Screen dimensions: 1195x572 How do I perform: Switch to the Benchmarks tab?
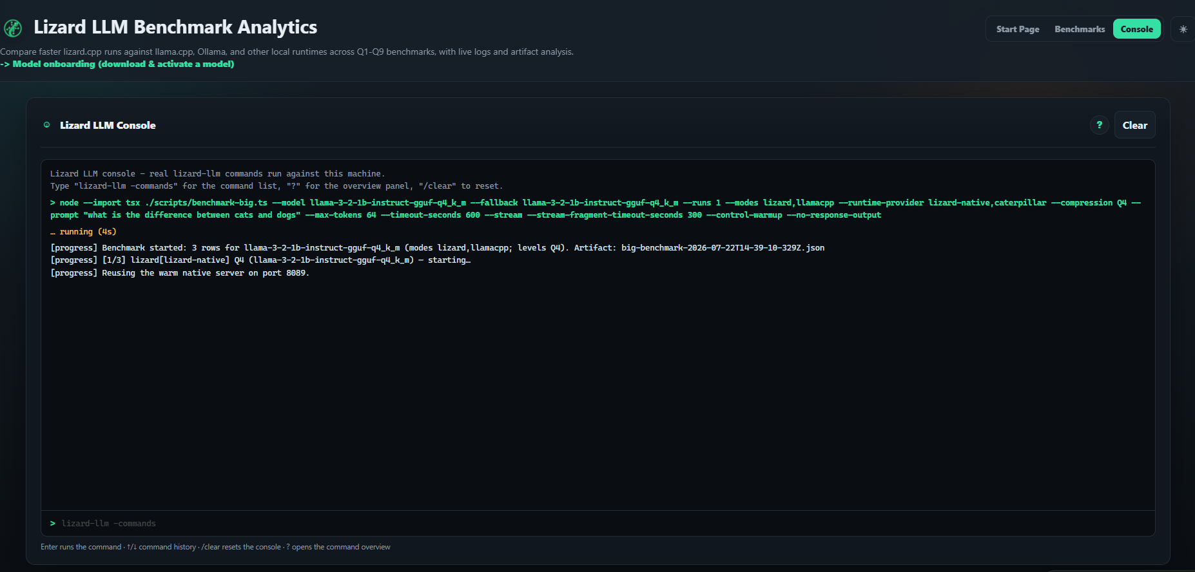pos(1080,29)
